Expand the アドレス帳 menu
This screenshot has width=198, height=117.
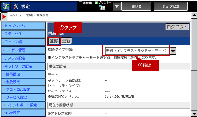(23, 42)
